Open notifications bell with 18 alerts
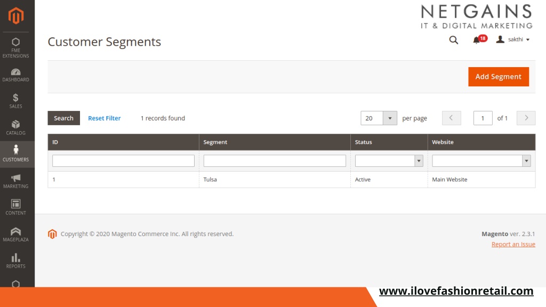This screenshot has width=546, height=307. [x=479, y=39]
